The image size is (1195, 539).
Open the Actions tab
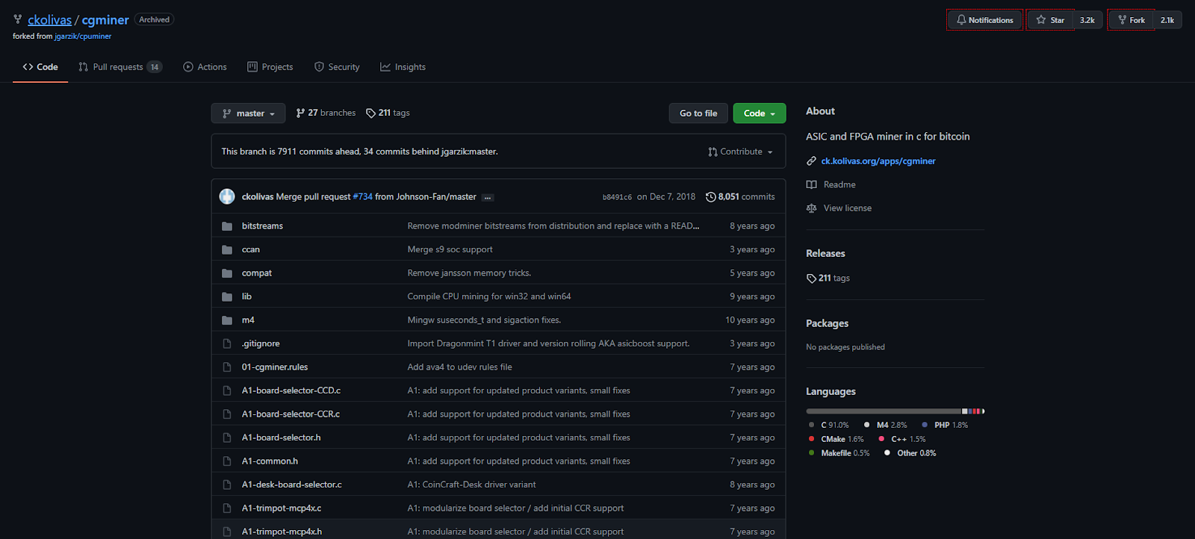(205, 67)
